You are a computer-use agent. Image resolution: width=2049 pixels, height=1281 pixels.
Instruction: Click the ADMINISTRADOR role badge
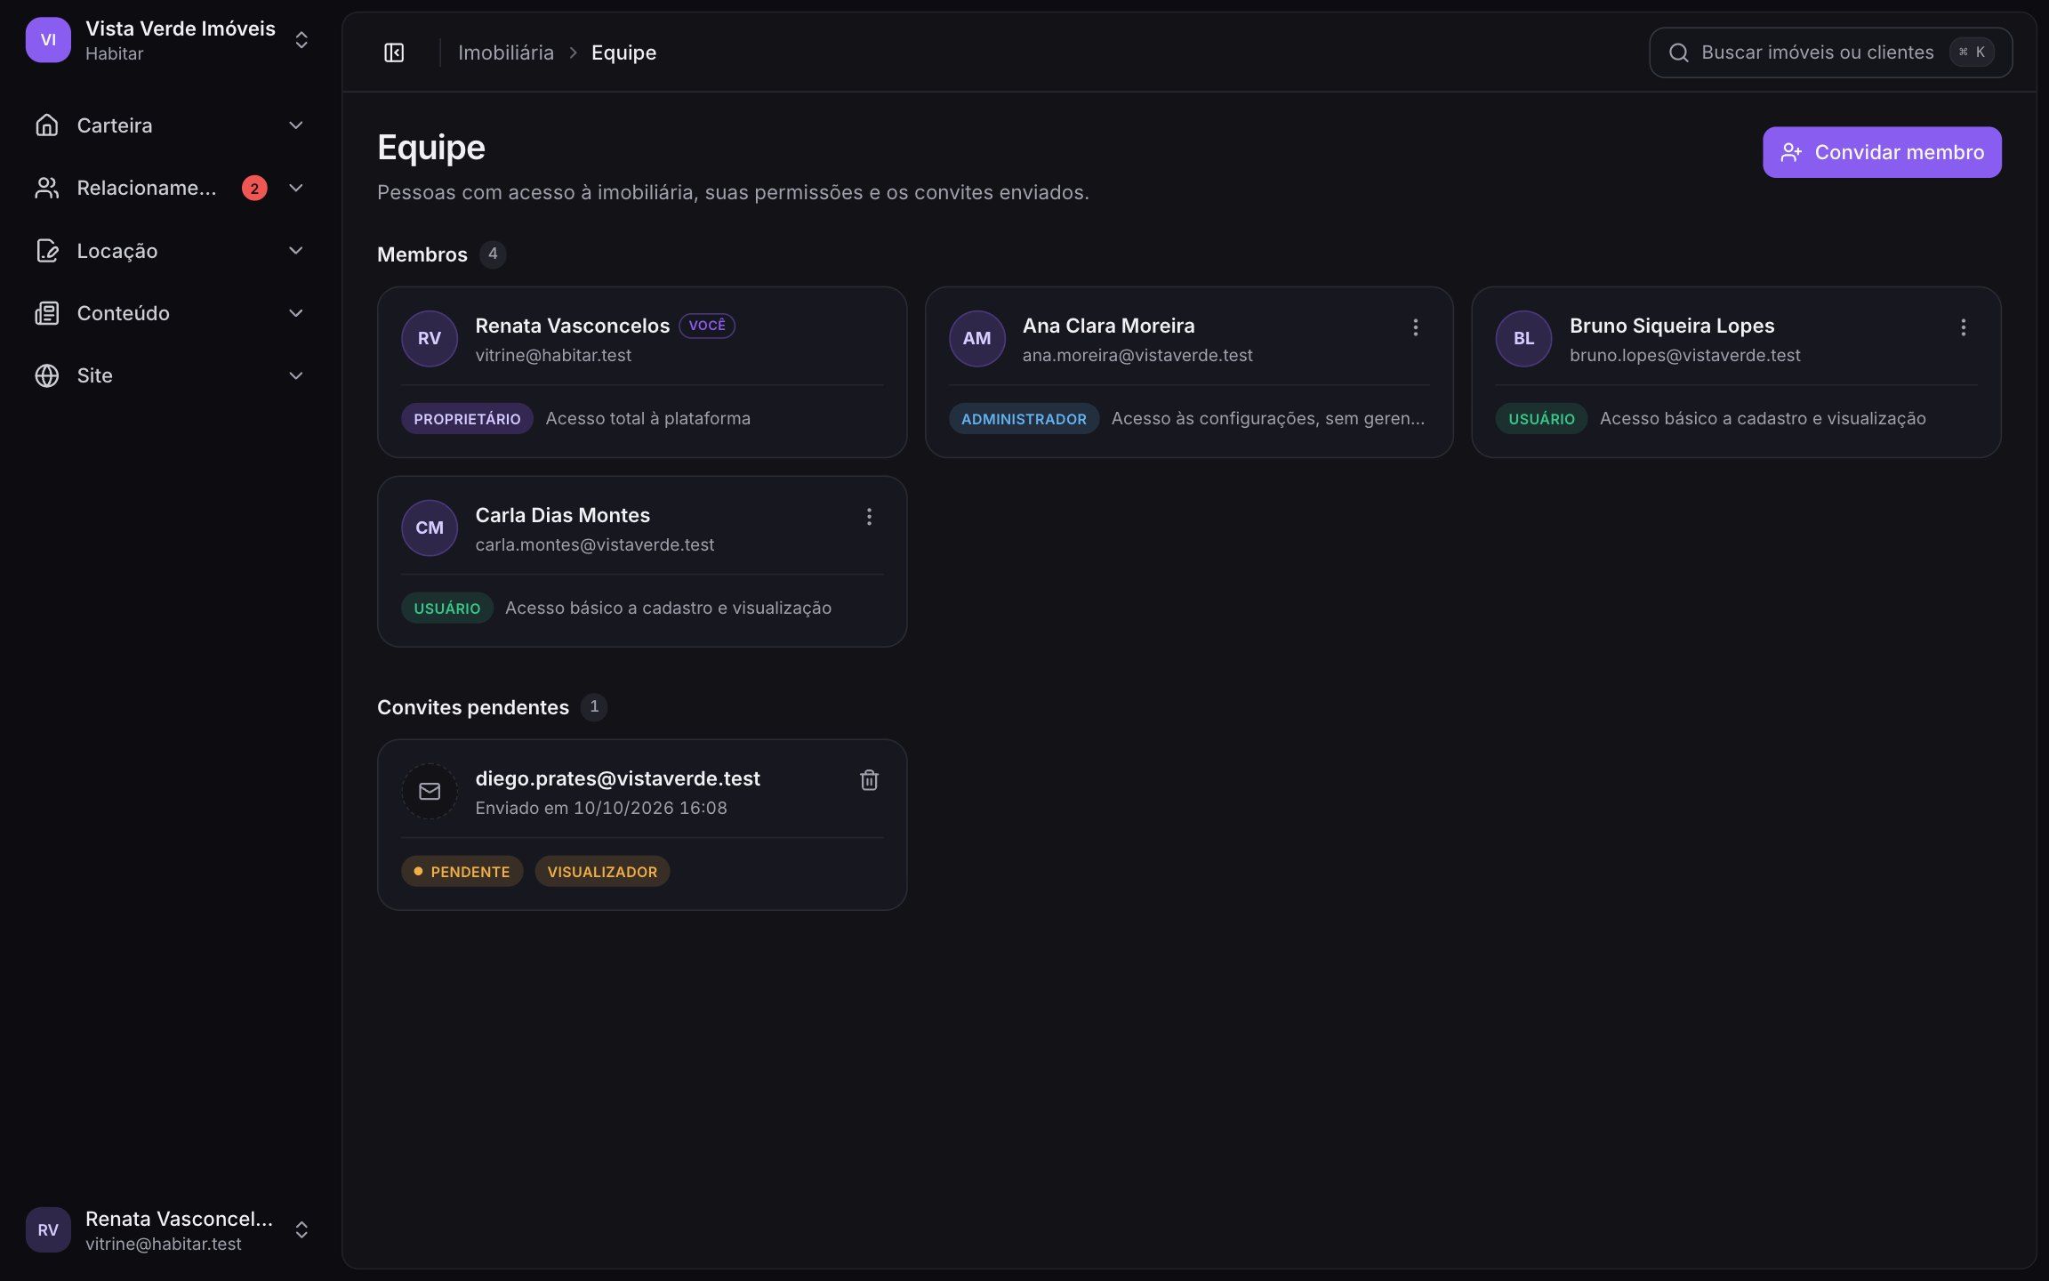pos(1024,418)
